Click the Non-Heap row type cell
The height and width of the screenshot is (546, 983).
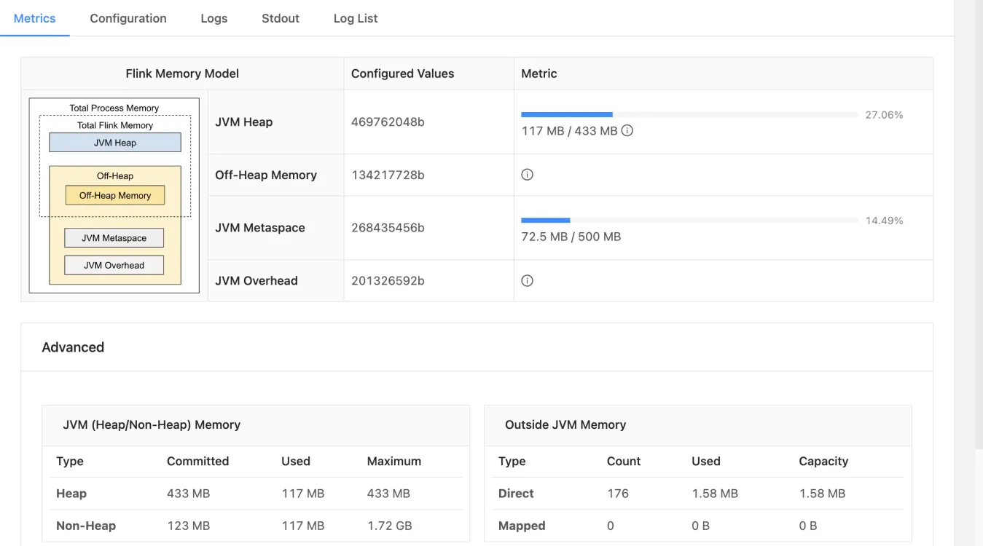click(x=86, y=525)
